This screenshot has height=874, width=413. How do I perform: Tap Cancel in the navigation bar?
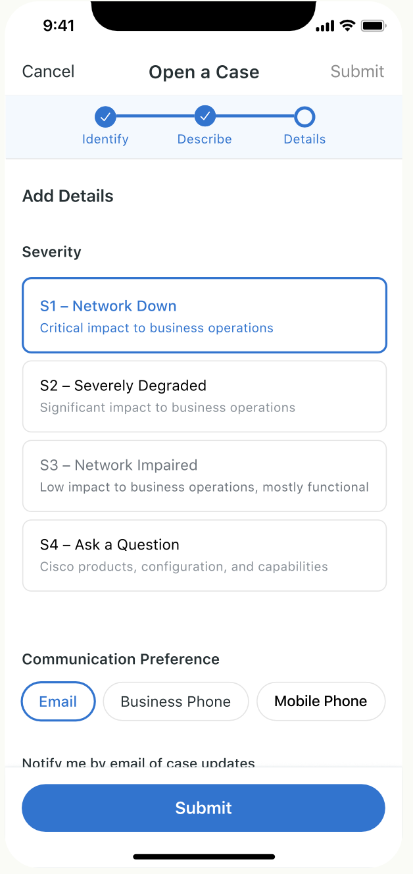click(49, 72)
